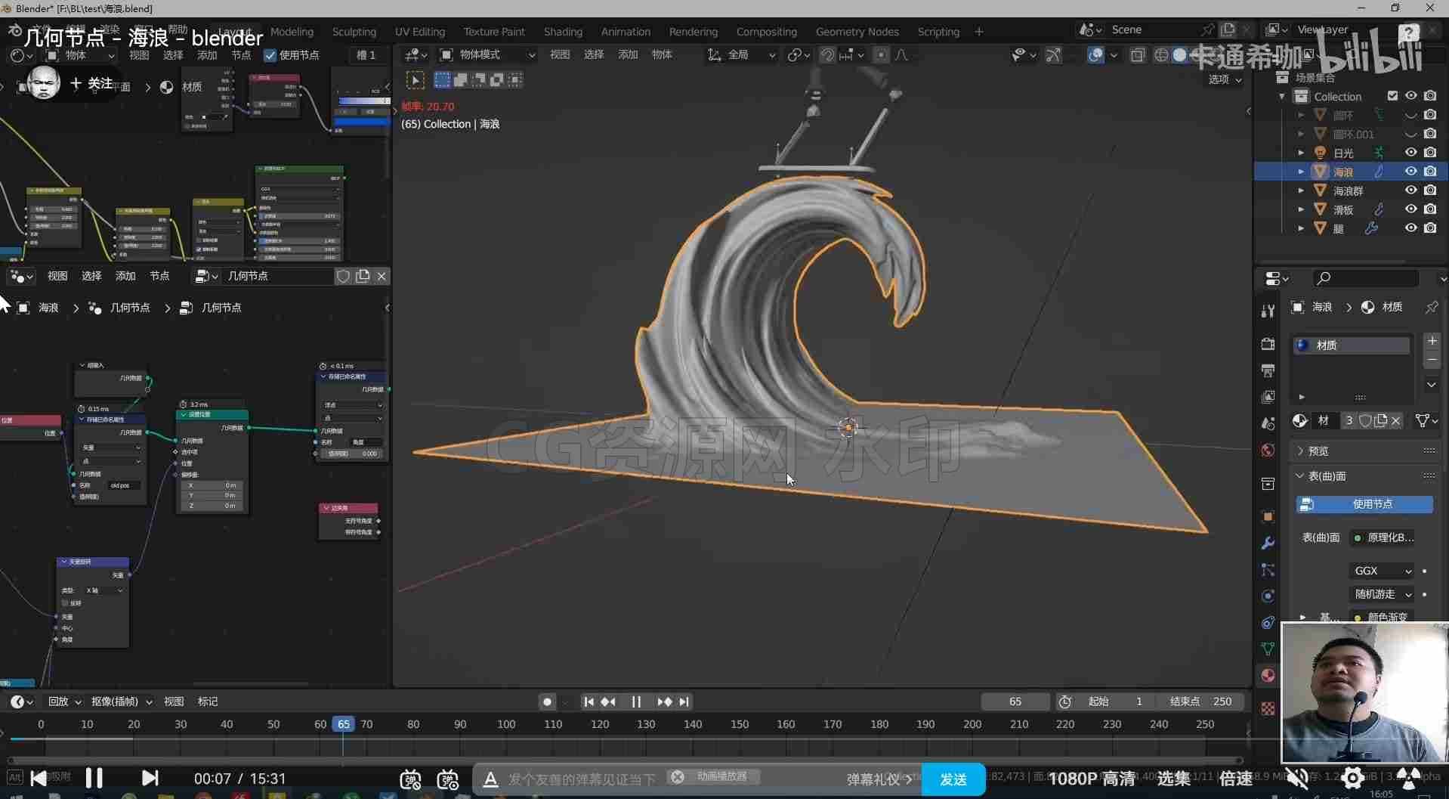The width and height of the screenshot is (1449, 799).
Task: Toggle render camera icon for 滑板
Action: pos(1430,209)
